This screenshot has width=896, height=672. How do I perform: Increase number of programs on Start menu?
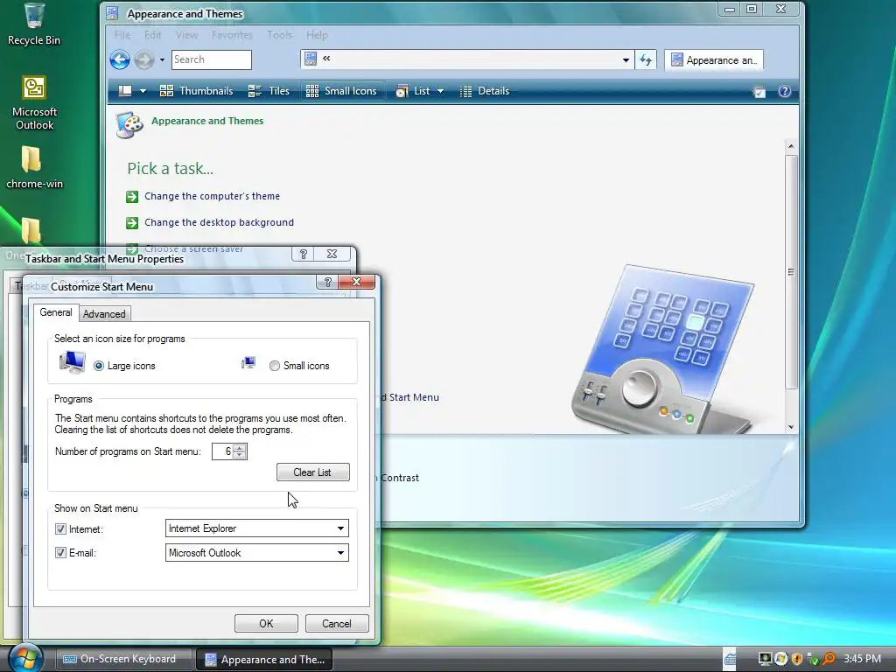[240, 447]
